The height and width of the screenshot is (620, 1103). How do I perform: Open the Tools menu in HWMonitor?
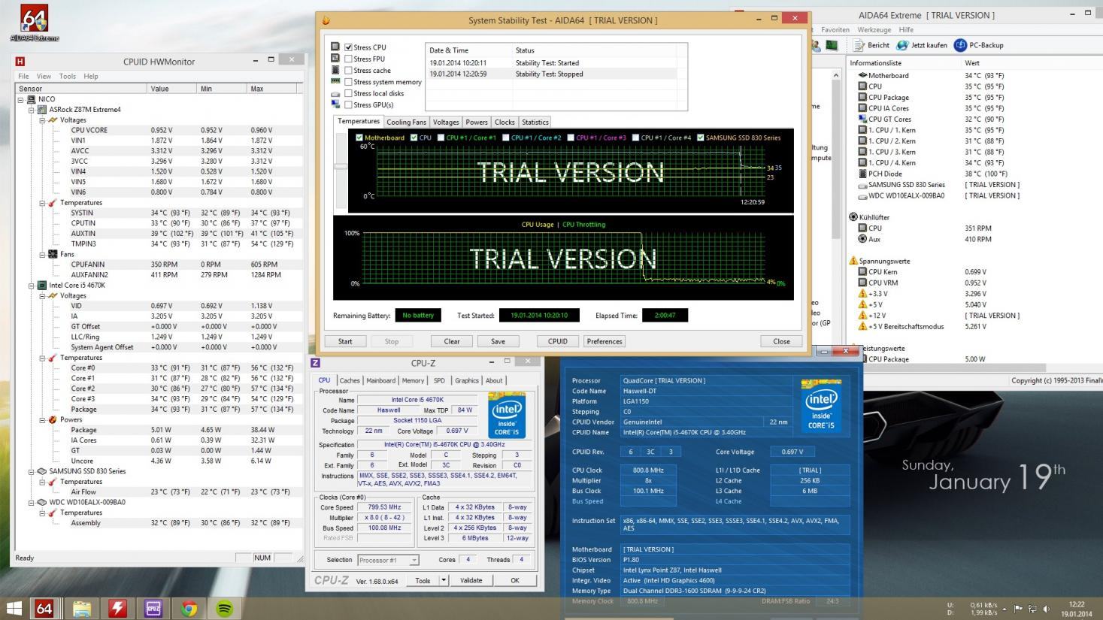[68, 76]
